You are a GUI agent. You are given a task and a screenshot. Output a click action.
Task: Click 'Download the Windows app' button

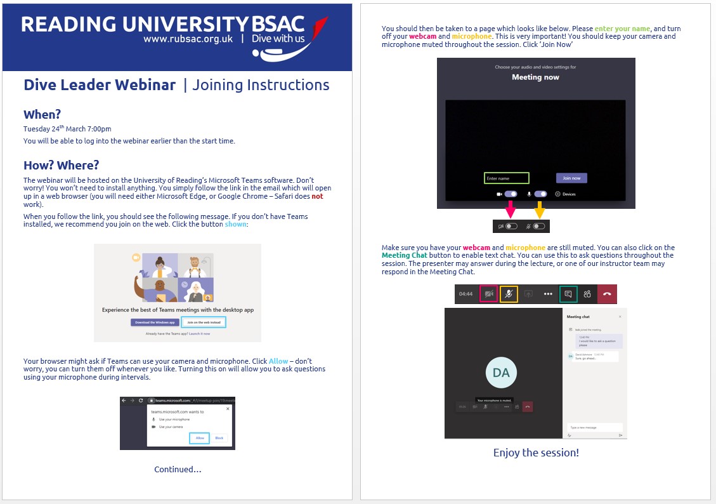pos(155,322)
